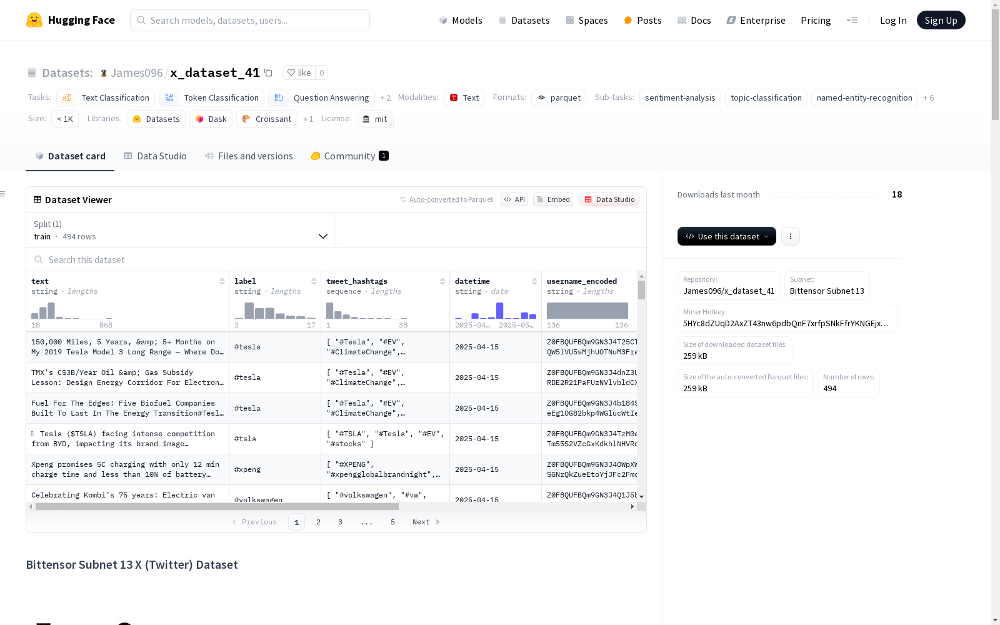Click the topic-classification sub-task tag
Screen dimensions: 1000x625
(x=766, y=97)
